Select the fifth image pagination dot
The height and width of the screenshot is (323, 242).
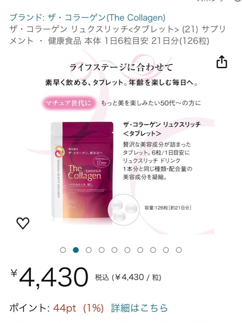tap(115, 250)
